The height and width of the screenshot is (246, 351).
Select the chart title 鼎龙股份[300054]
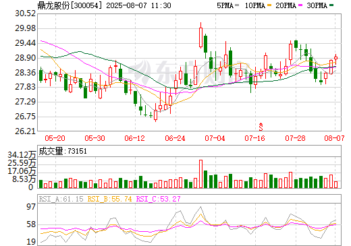pos(70,5)
